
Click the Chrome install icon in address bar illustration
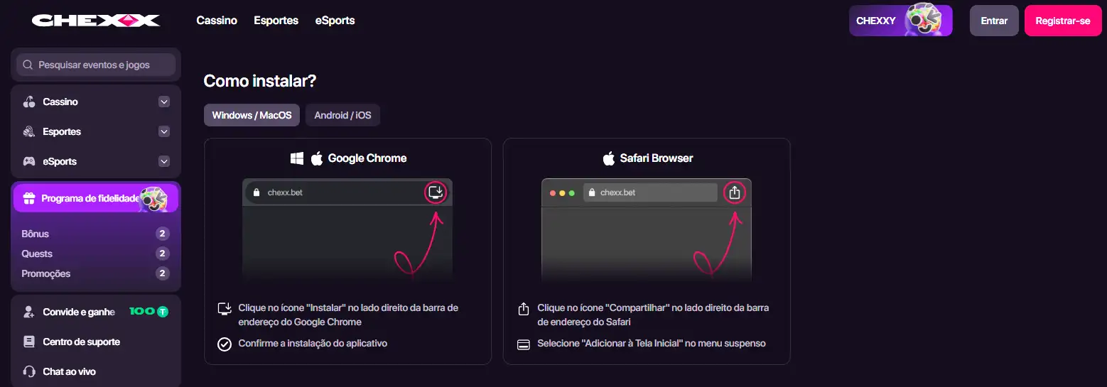(x=436, y=192)
